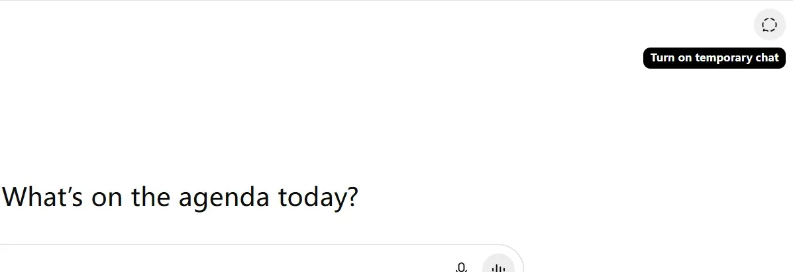This screenshot has width=793, height=272.
Task: Start voice mode with the sound-bars icon
Action: point(498,267)
